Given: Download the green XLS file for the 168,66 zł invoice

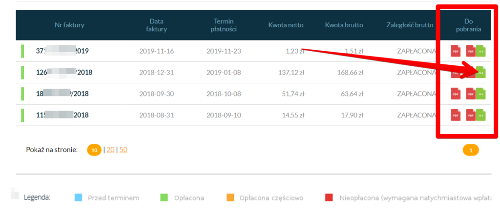Looking at the screenshot, I should pyautogui.click(x=480, y=72).
